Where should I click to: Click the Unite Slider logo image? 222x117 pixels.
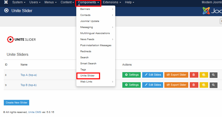21,39
